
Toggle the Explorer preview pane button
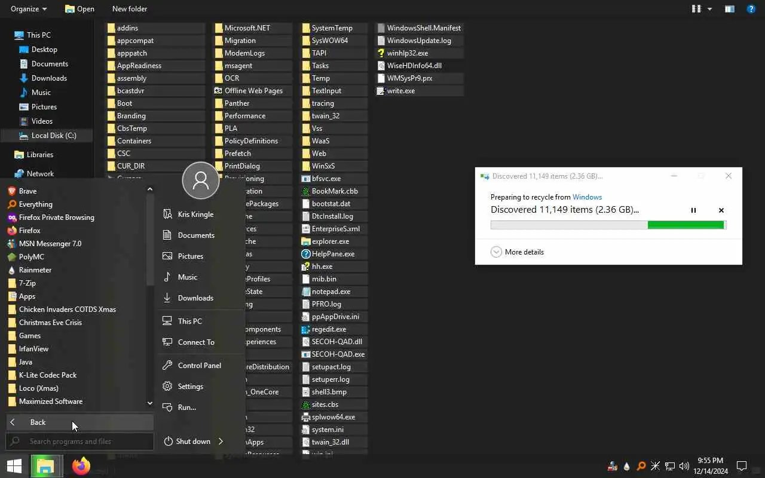tap(729, 9)
